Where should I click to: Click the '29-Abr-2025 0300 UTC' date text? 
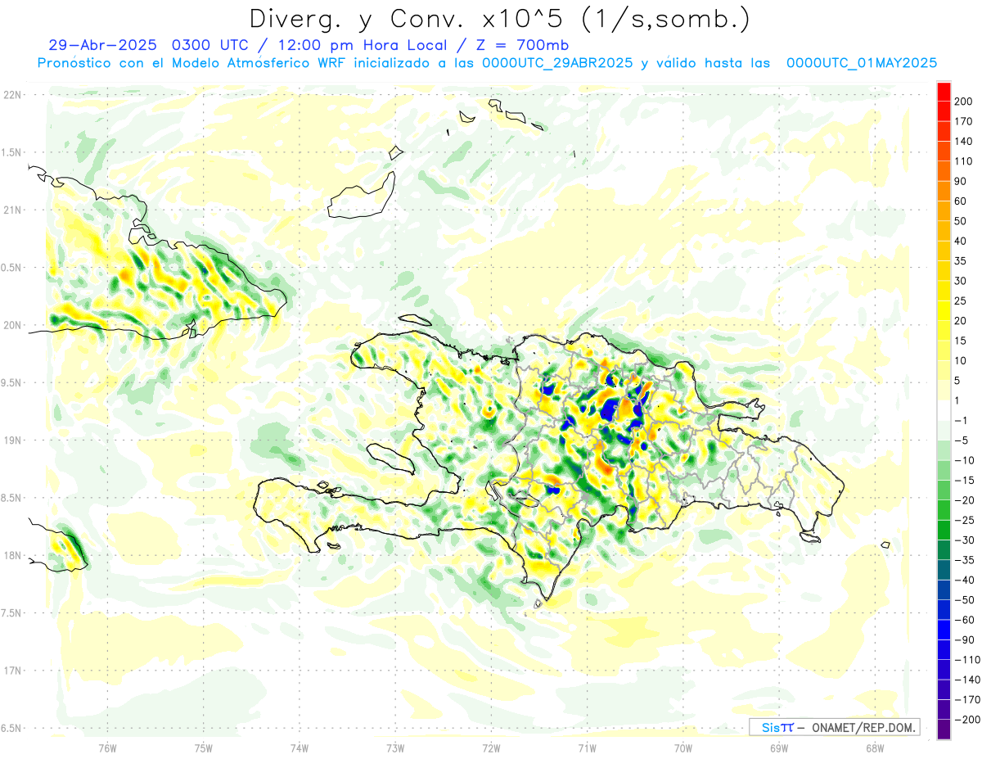(x=148, y=45)
